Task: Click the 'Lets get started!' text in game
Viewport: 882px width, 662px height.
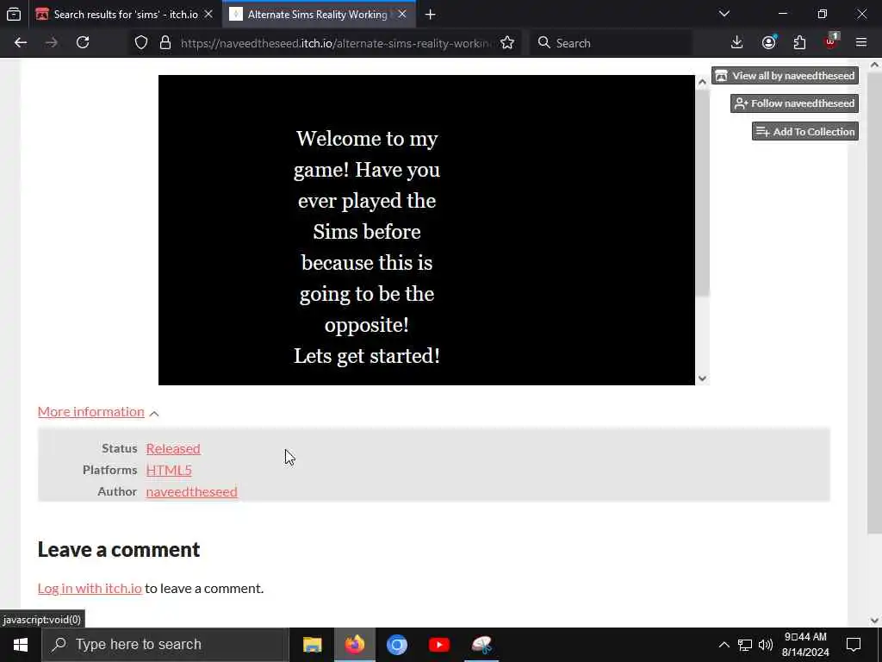Action: tap(367, 356)
